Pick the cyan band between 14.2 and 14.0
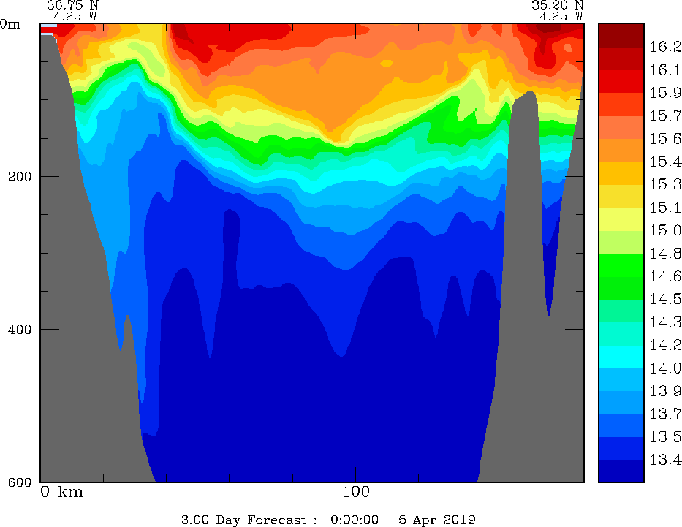682x527 pixels. coord(621,357)
